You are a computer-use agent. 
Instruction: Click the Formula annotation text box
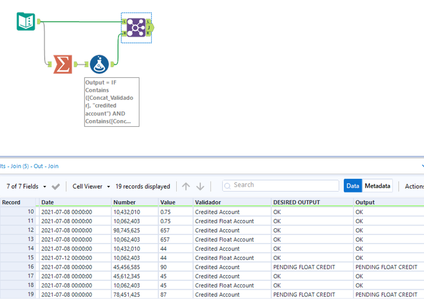pos(112,102)
